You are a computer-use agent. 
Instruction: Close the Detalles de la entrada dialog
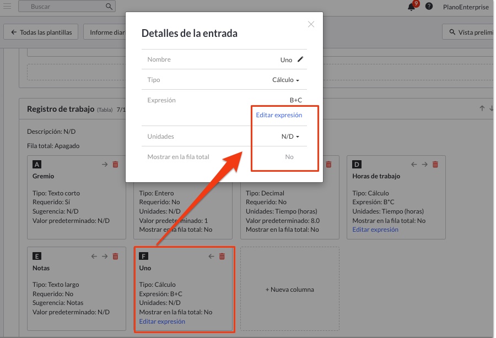[x=311, y=24]
